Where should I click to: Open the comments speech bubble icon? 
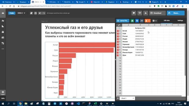[134, 13]
